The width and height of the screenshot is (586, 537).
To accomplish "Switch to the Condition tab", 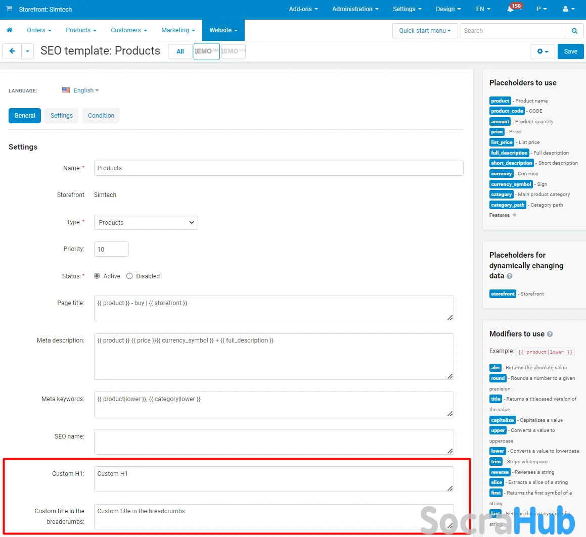I will pos(101,116).
